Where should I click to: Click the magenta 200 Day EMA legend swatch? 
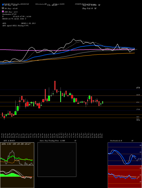[3, 11]
